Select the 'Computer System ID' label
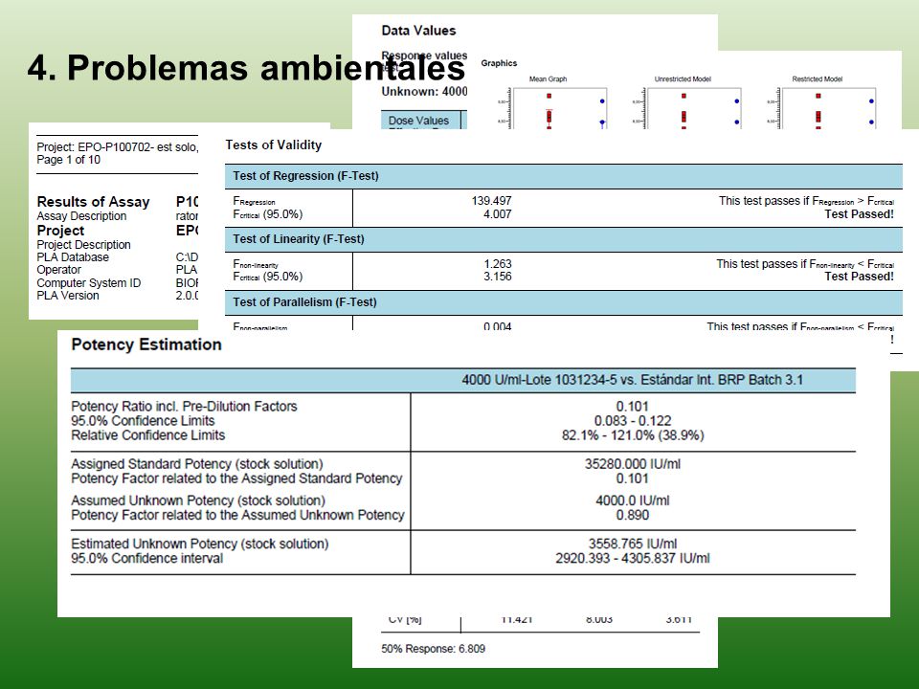This screenshot has height=689, width=919. click(88, 282)
